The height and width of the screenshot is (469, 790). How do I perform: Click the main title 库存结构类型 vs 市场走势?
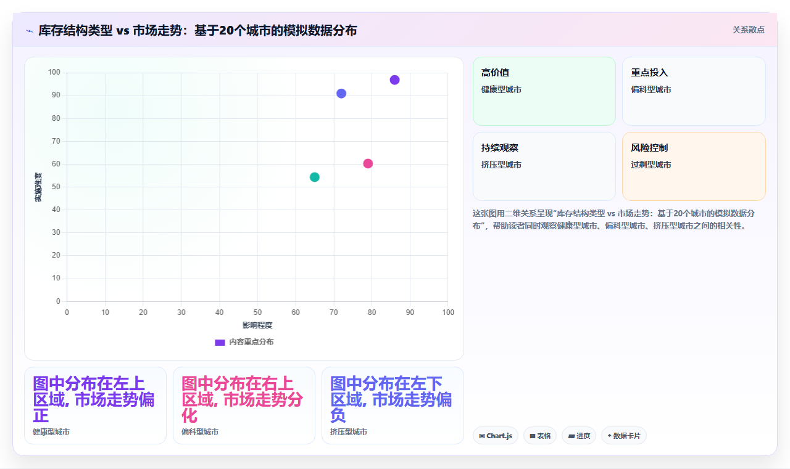point(197,30)
